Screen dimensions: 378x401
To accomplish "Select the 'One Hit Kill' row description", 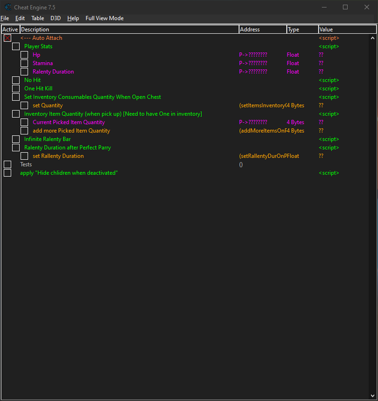I will (x=39, y=89).
